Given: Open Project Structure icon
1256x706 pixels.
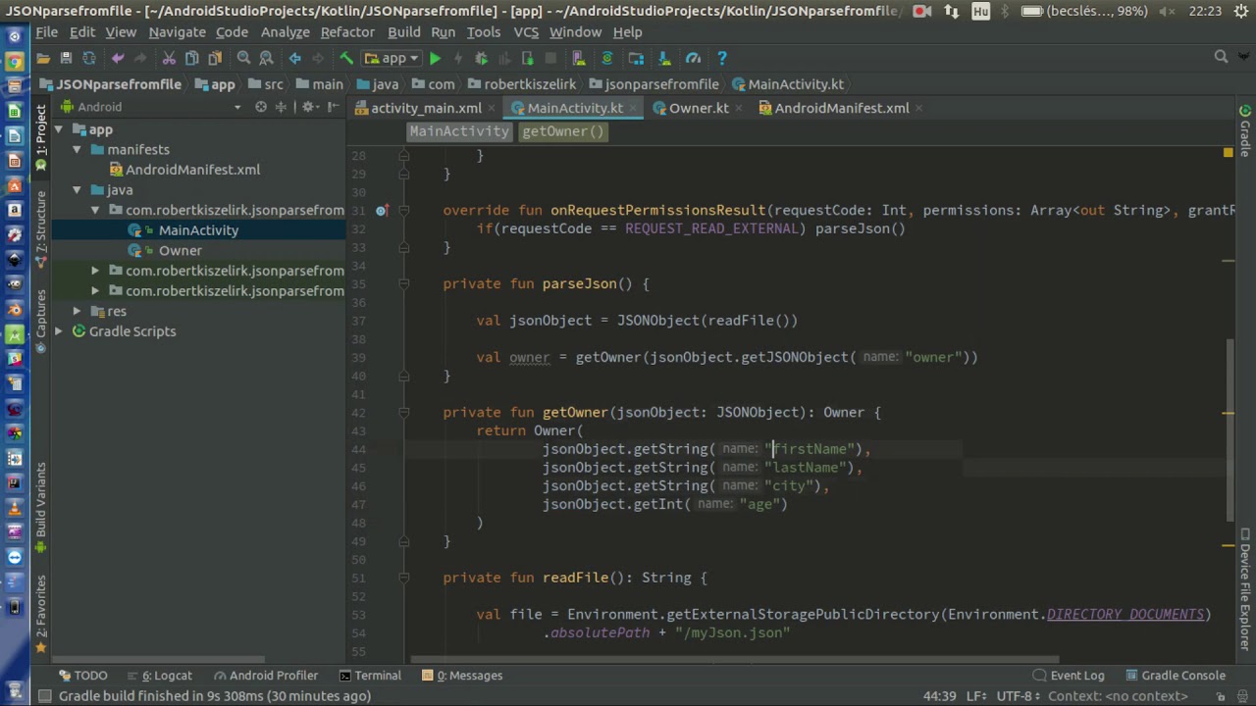Looking at the screenshot, I should click(x=636, y=58).
